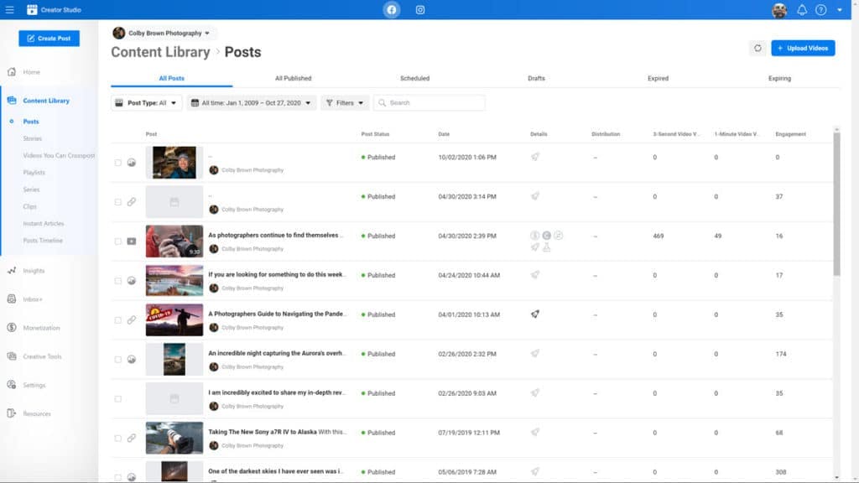Refresh the post list with the reload icon

759,48
